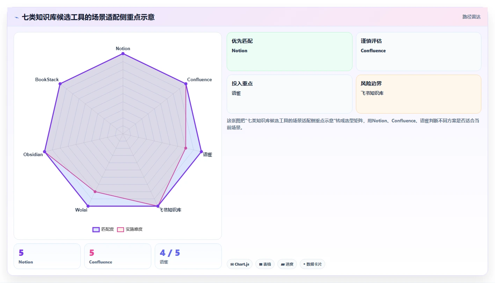
Task: Click the Chart.js tag at the bottom
Action: [x=240, y=264]
